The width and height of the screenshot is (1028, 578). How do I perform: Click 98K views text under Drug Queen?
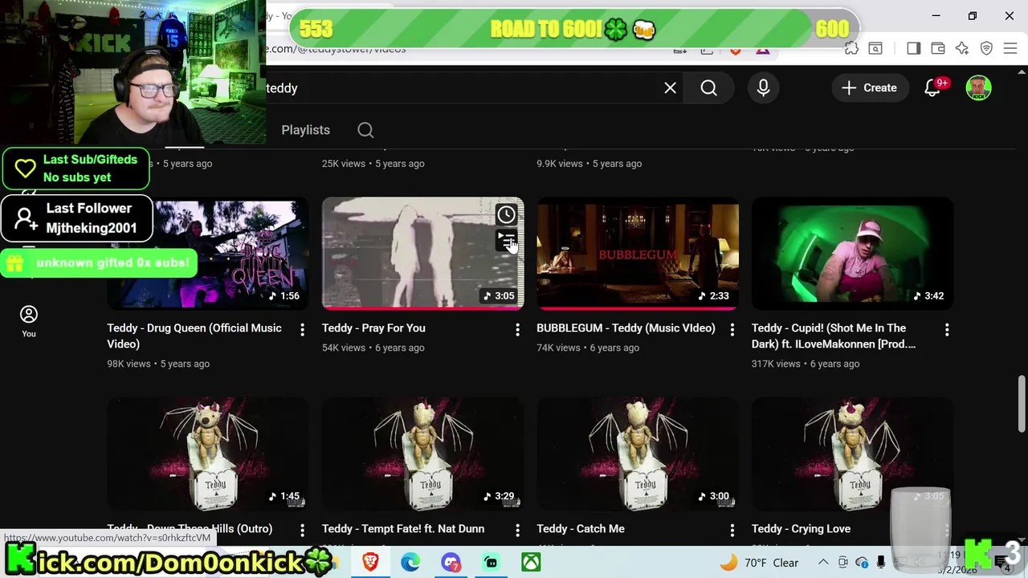click(128, 364)
